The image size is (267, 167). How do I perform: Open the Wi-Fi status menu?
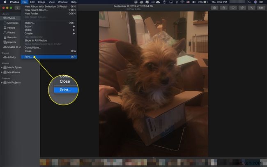point(182,2)
